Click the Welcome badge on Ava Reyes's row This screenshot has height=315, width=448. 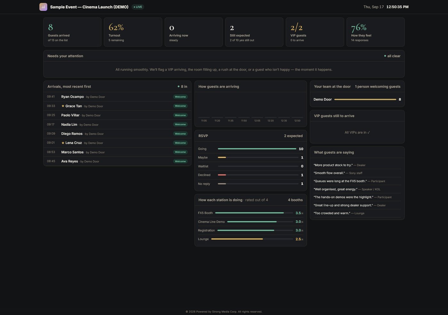tap(180, 161)
